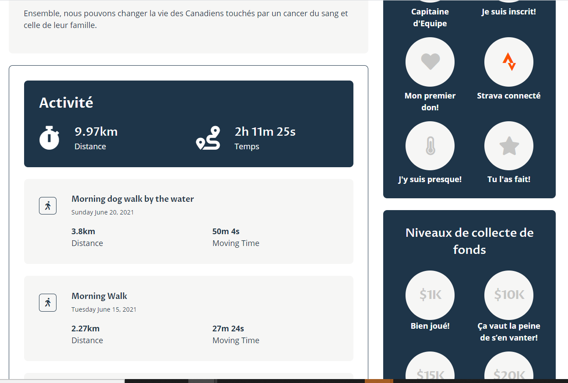The image size is (568, 383).
Task: Select the $20K fundraising level badge
Action: pyautogui.click(x=509, y=365)
